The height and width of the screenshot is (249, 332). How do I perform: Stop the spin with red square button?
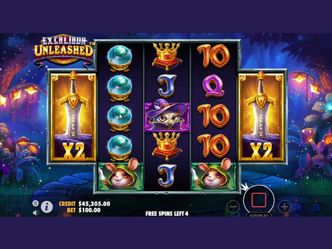[x=259, y=200]
